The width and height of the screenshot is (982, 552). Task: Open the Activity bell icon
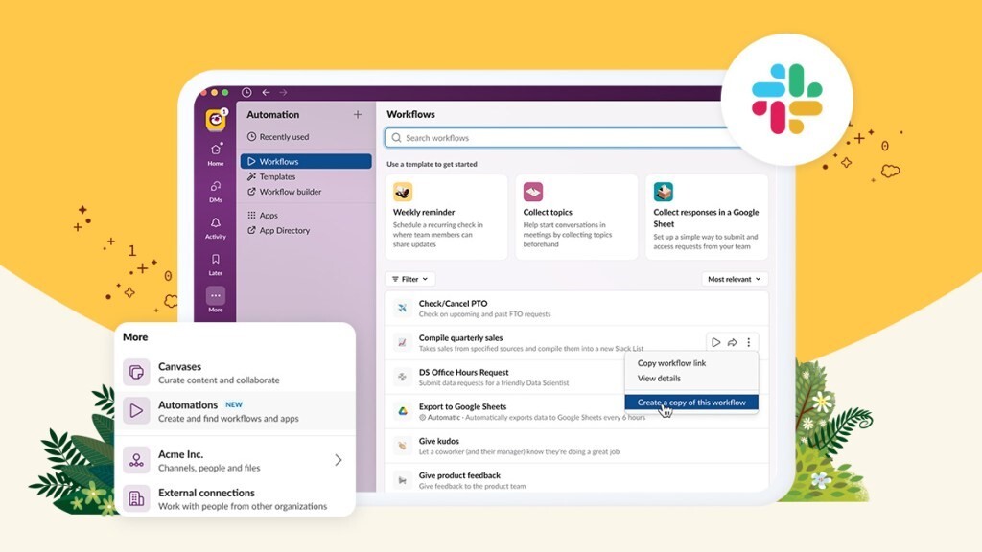pyautogui.click(x=216, y=224)
